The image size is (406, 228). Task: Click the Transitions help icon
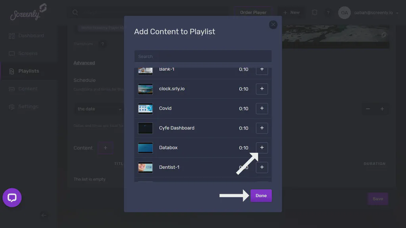[103, 44]
